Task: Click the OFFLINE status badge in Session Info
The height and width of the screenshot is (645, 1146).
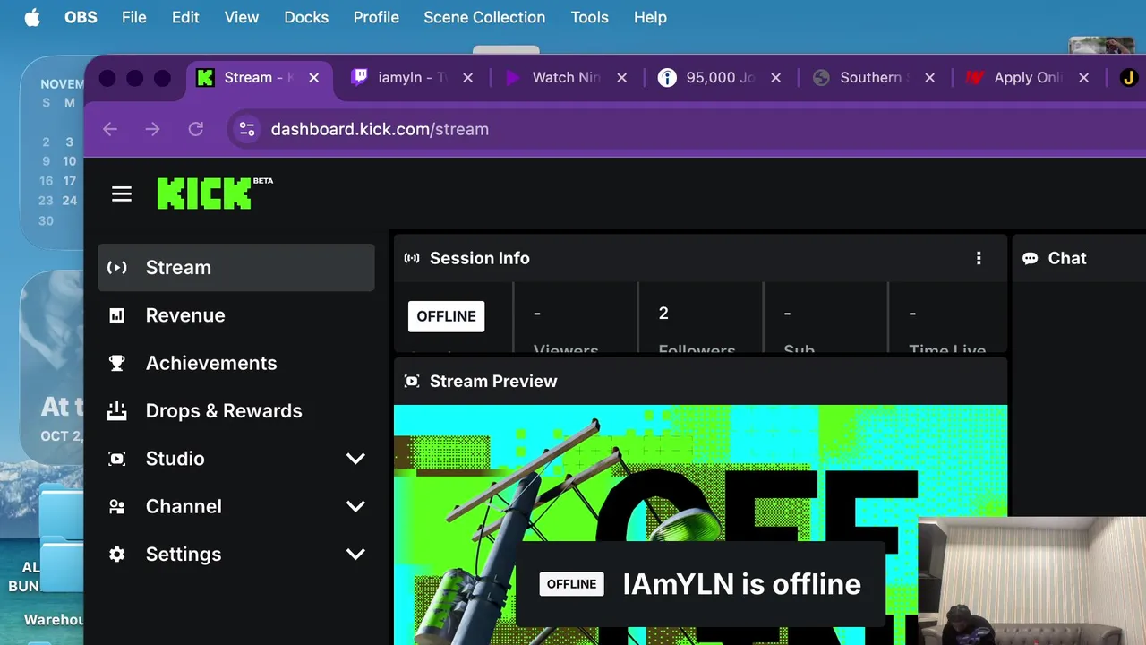Action: (446, 316)
